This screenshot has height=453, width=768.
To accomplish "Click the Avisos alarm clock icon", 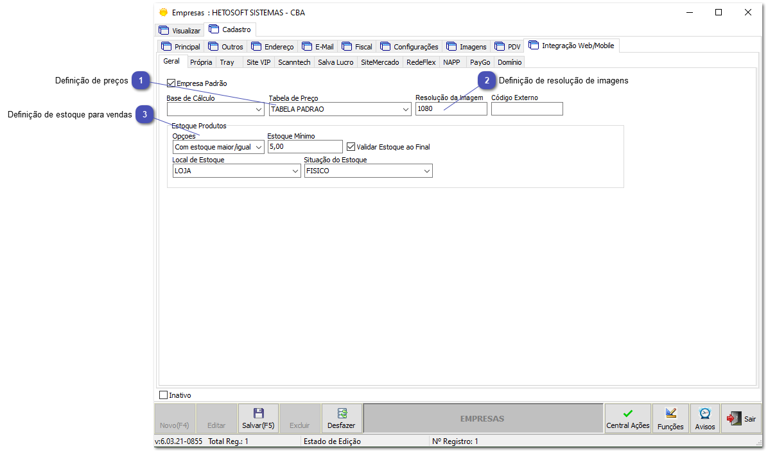I will coord(704,413).
